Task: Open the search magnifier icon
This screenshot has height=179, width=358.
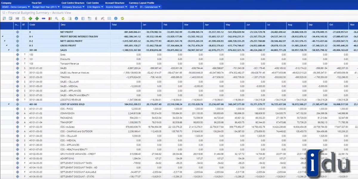Action: click(56, 18)
